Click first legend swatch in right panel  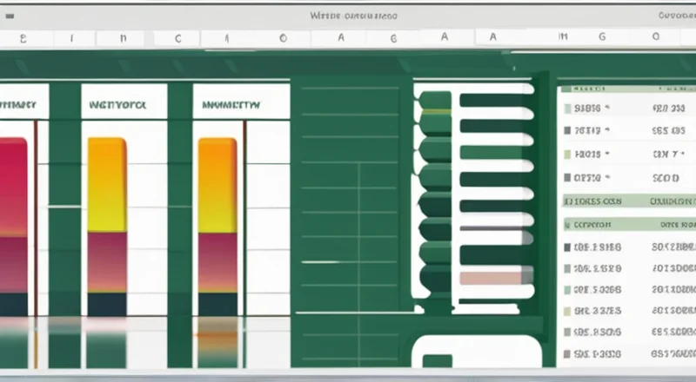(568, 110)
